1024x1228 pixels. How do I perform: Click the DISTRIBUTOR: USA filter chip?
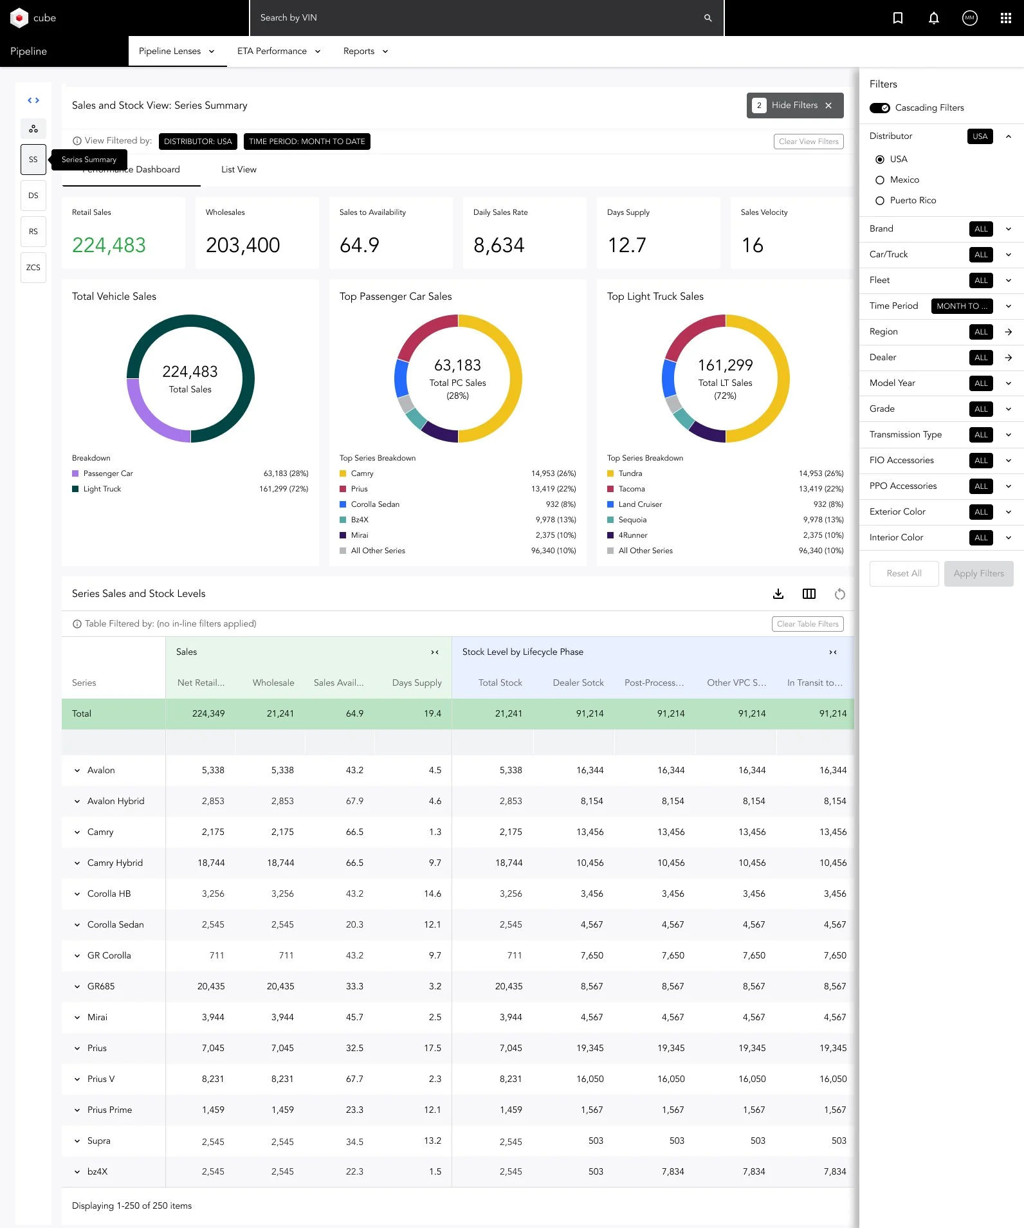tap(198, 142)
